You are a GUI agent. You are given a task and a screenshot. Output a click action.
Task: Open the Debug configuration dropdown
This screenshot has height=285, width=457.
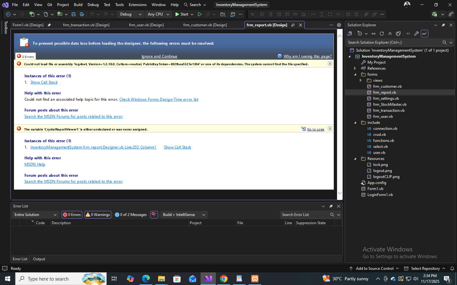click(131, 14)
